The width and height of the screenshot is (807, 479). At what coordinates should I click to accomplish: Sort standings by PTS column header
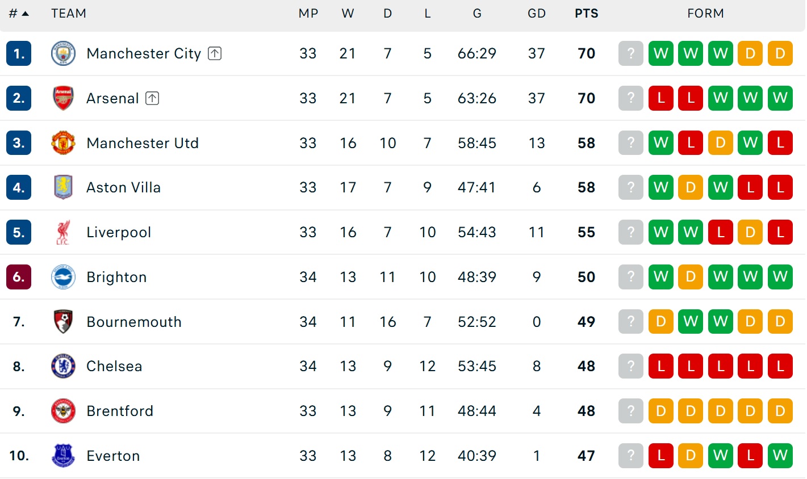(586, 14)
